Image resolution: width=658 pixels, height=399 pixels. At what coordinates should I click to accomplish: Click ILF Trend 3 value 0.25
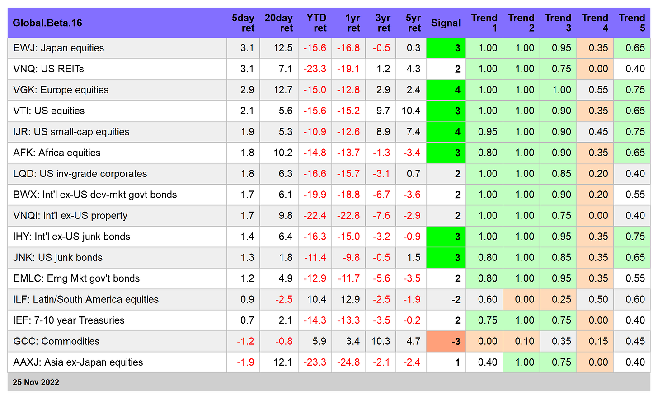562,299
